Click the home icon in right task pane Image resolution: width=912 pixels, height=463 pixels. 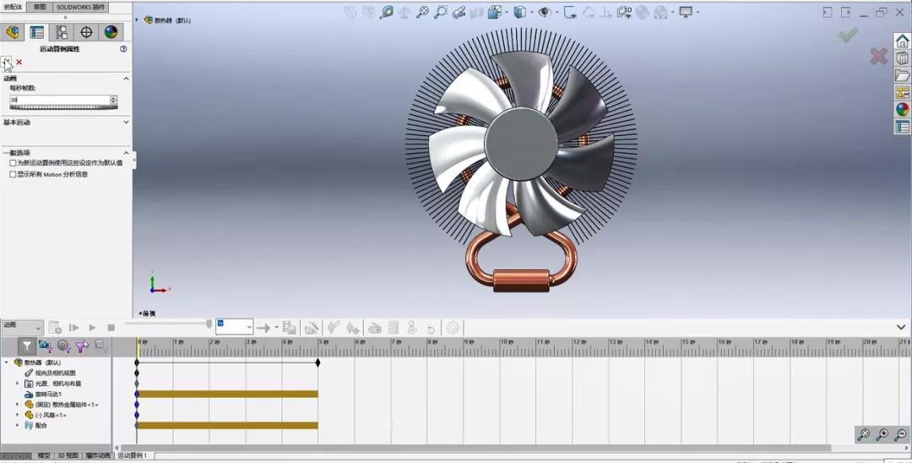[902, 41]
